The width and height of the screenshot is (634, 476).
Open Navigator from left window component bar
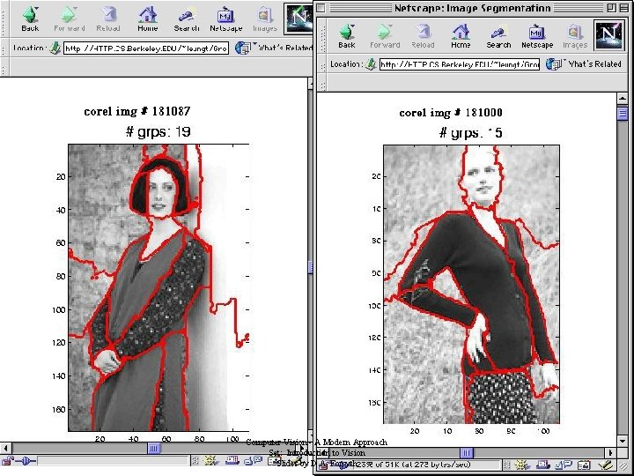[x=210, y=461]
